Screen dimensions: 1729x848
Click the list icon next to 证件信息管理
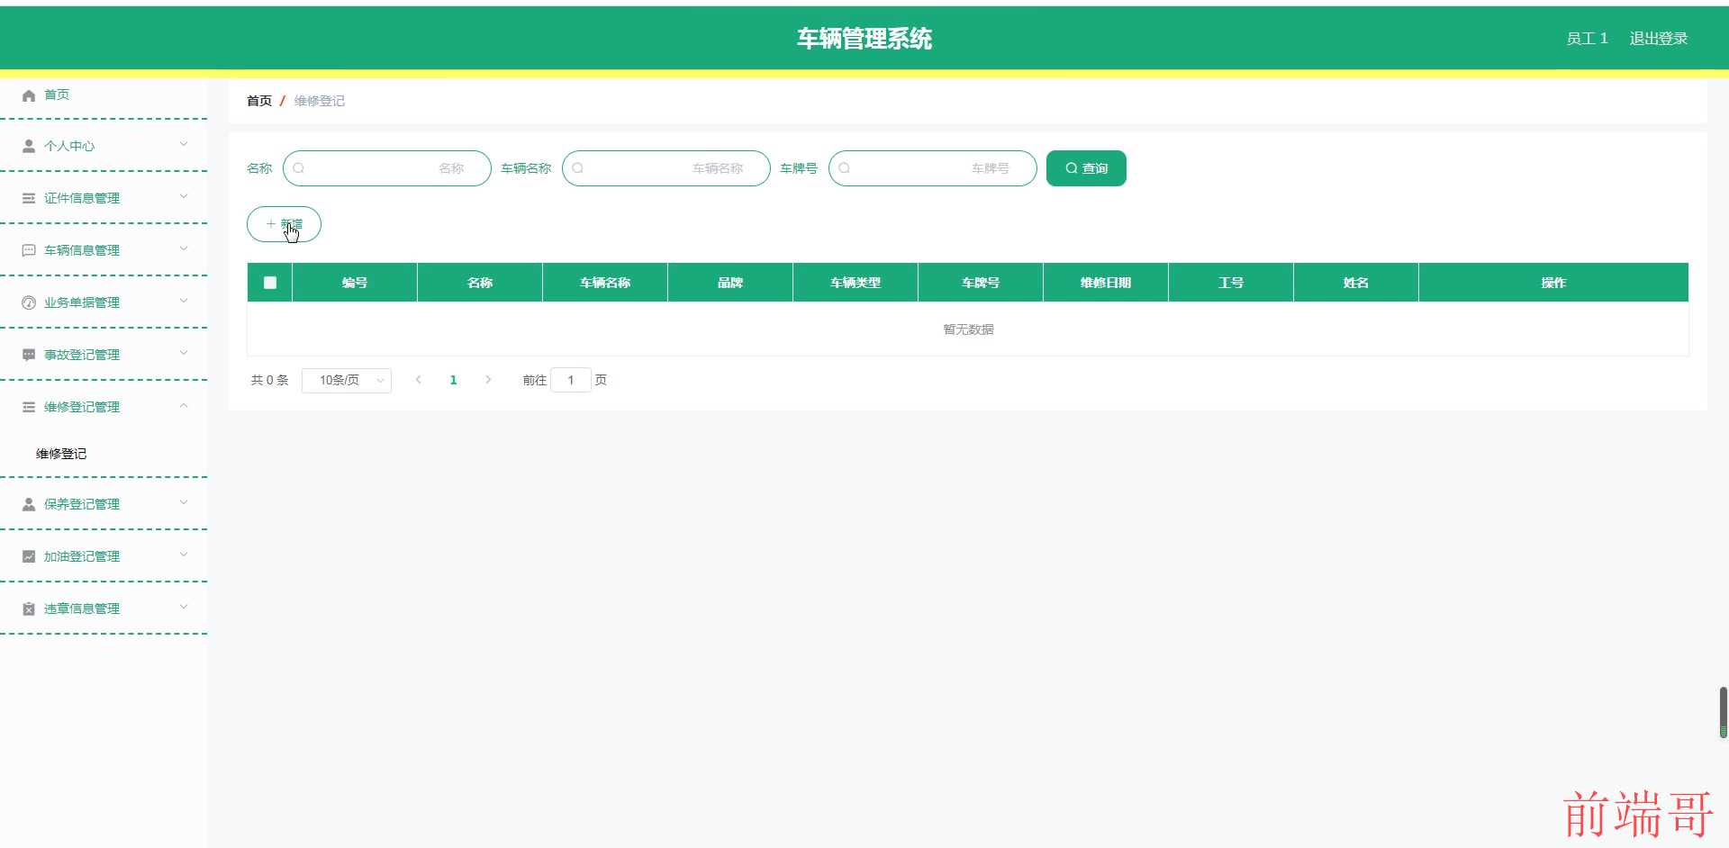point(29,198)
